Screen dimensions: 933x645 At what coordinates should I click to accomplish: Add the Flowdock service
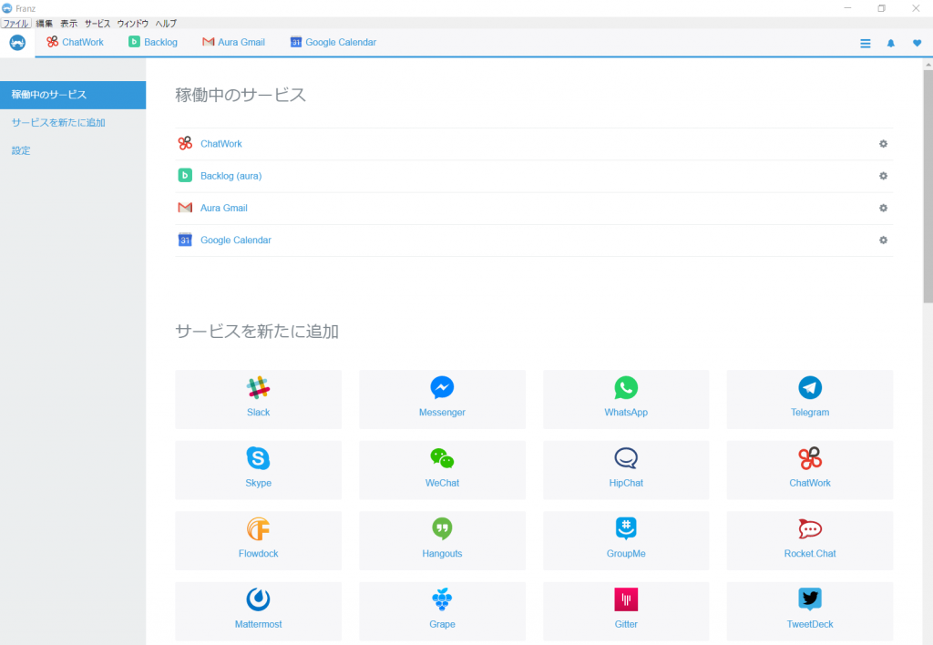pyautogui.click(x=258, y=541)
